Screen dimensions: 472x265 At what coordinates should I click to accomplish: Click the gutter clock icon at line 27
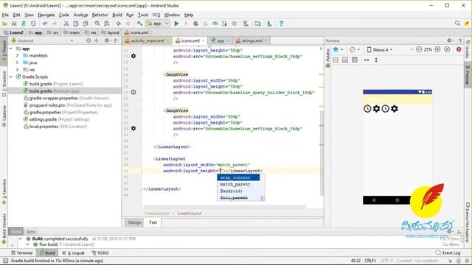tap(133, 92)
